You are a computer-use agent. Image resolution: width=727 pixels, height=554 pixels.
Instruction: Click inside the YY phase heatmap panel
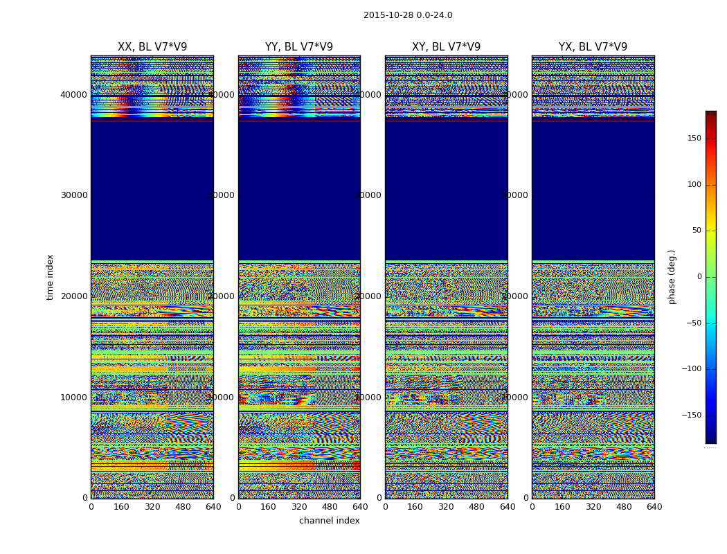coord(299,277)
